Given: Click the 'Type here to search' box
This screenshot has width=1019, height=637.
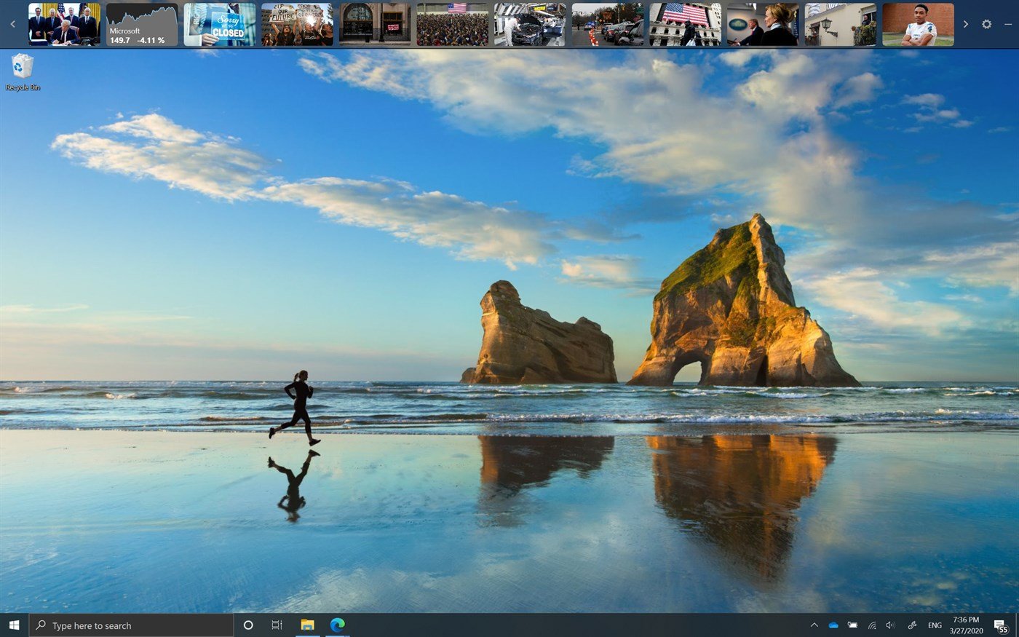Looking at the screenshot, I should tap(131, 625).
